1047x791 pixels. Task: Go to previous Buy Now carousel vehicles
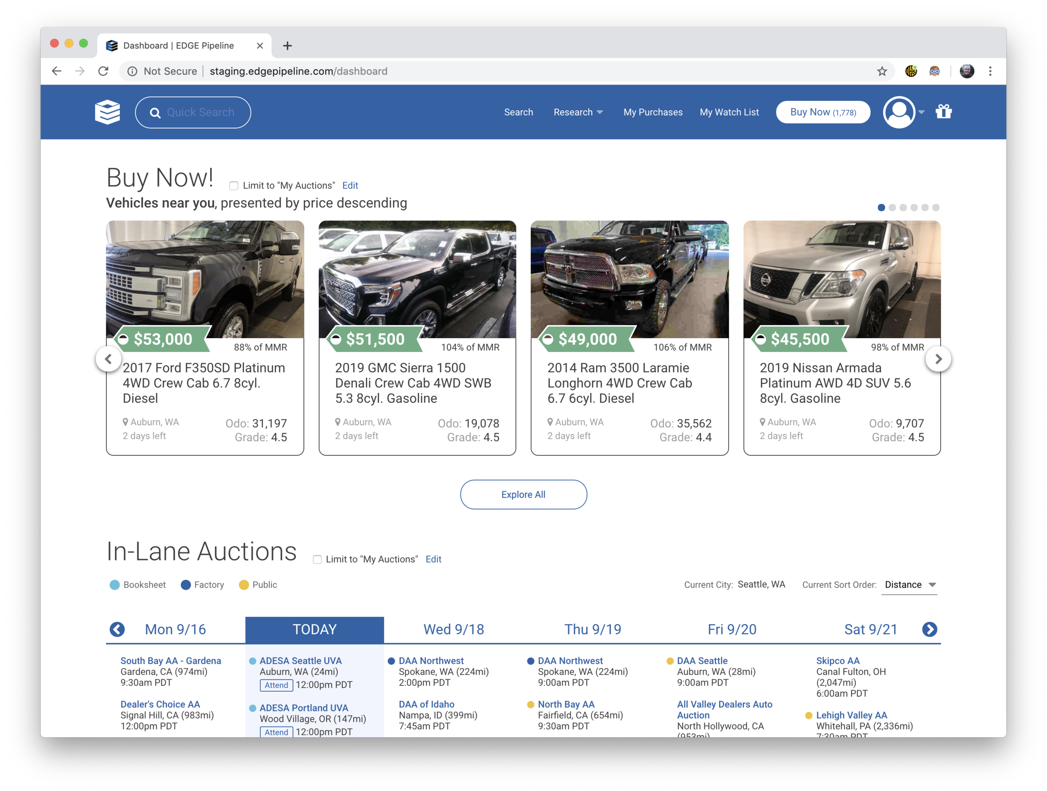point(108,359)
